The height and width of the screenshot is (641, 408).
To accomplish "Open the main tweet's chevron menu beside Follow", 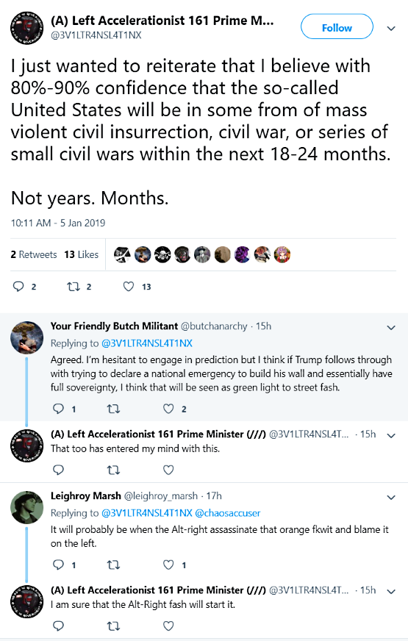I will pos(391,28).
